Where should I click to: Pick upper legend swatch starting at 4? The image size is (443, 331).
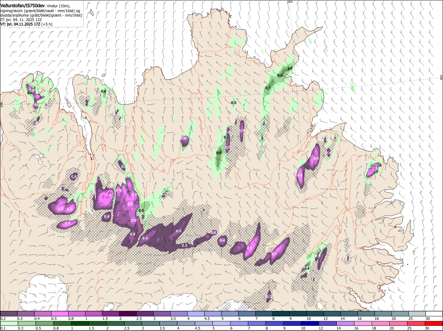196,314
